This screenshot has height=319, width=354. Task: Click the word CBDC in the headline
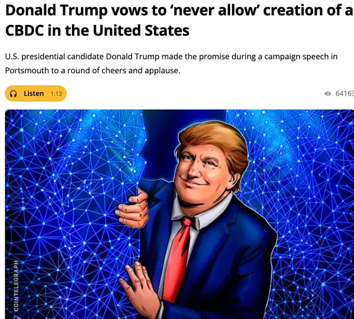[24, 31]
